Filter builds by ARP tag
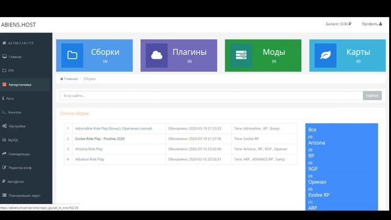391x220 pixels. point(313,208)
